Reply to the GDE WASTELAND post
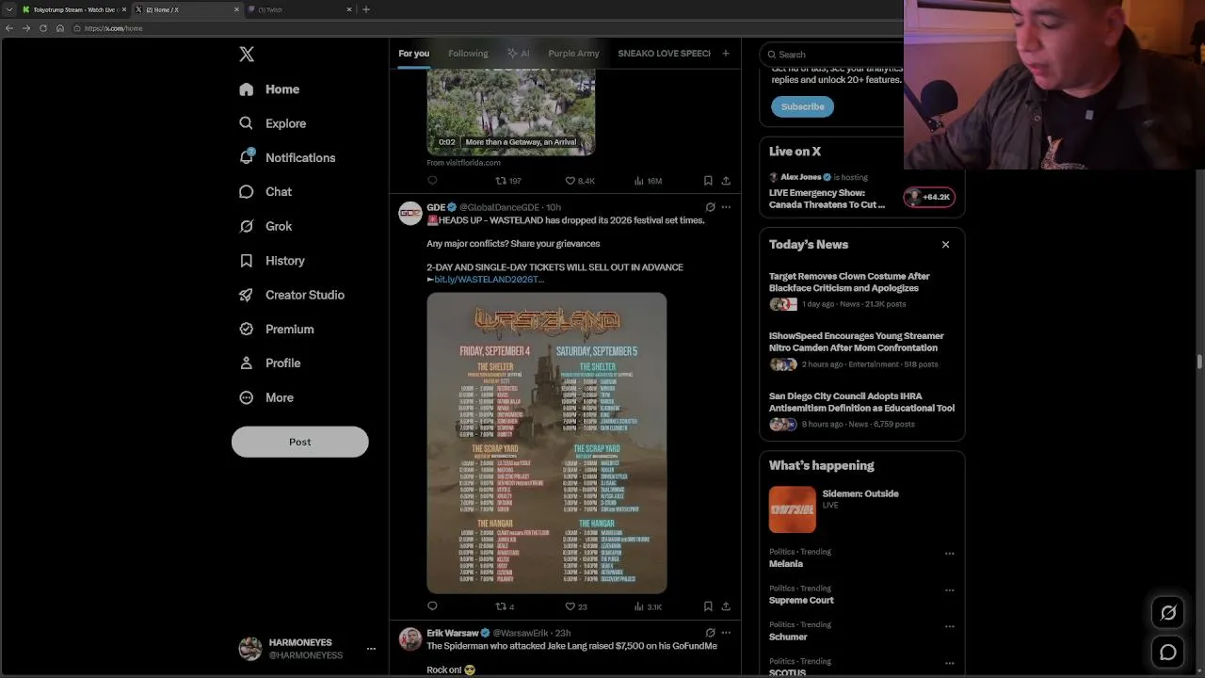Viewport: 1205px width, 678px height. [x=432, y=606]
